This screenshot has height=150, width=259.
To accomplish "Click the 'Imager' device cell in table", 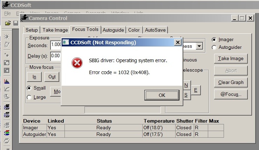I will click(x=35, y=128).
